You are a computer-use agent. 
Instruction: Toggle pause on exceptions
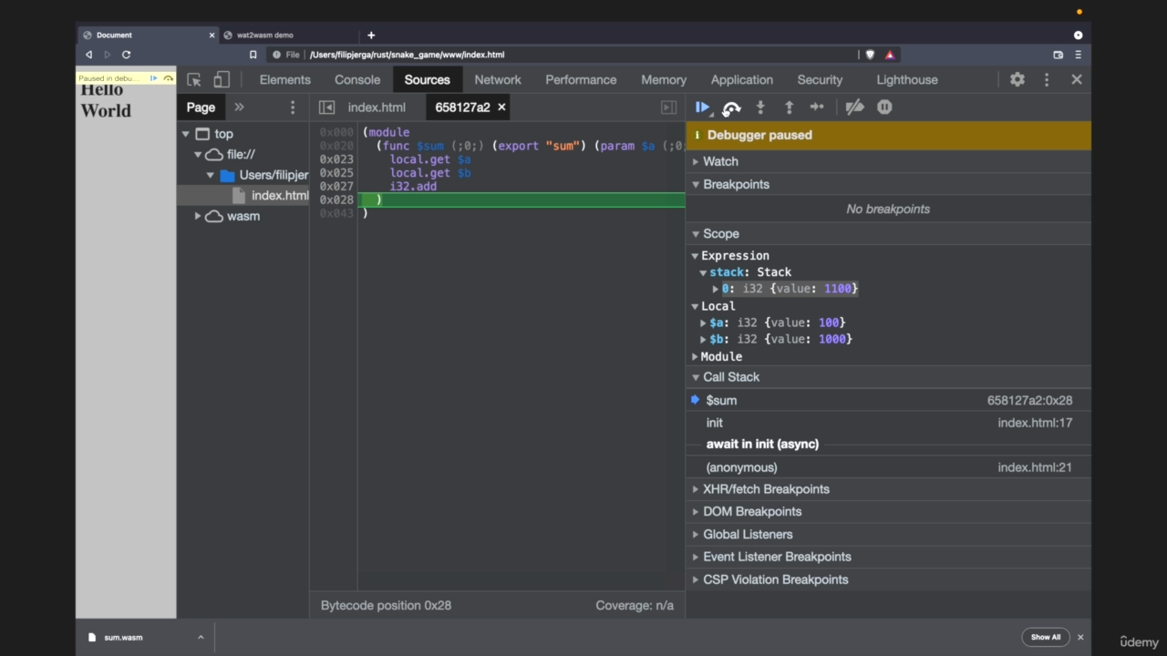click(x=884, y=108)
